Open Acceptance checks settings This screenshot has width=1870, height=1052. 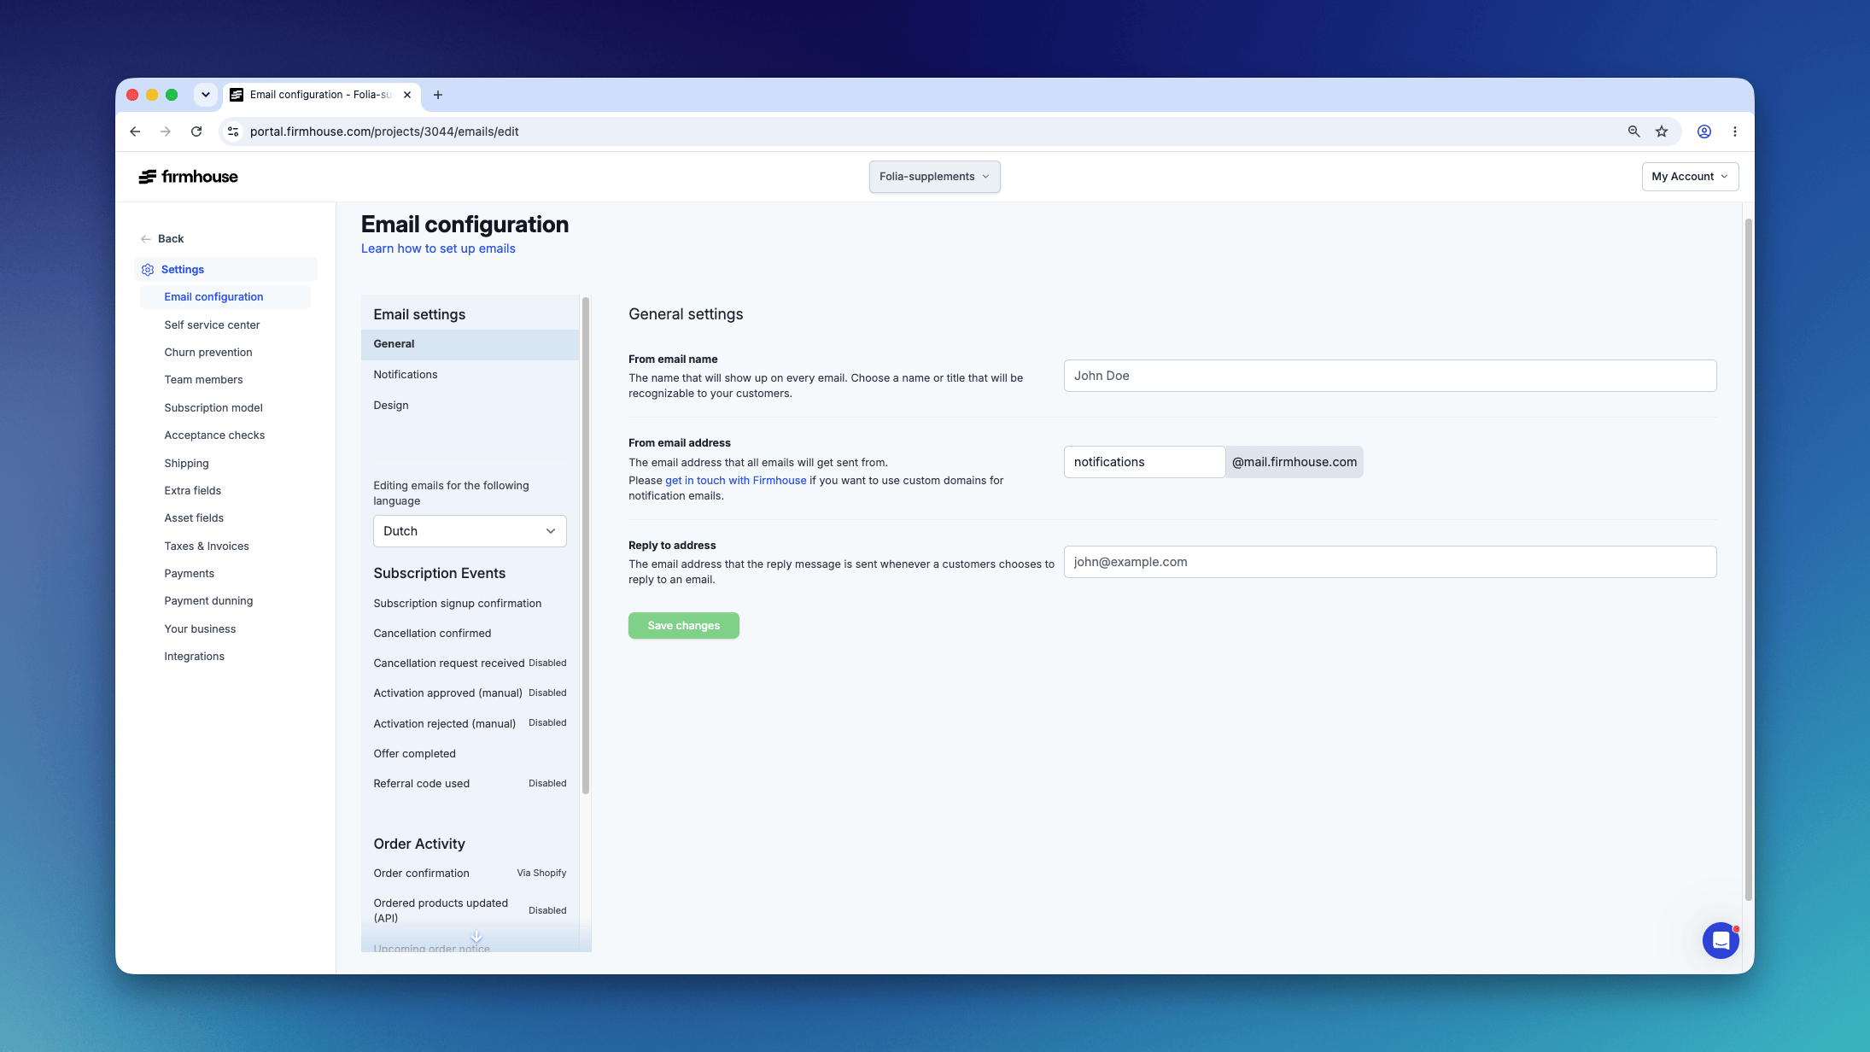(x=214, y=435)
